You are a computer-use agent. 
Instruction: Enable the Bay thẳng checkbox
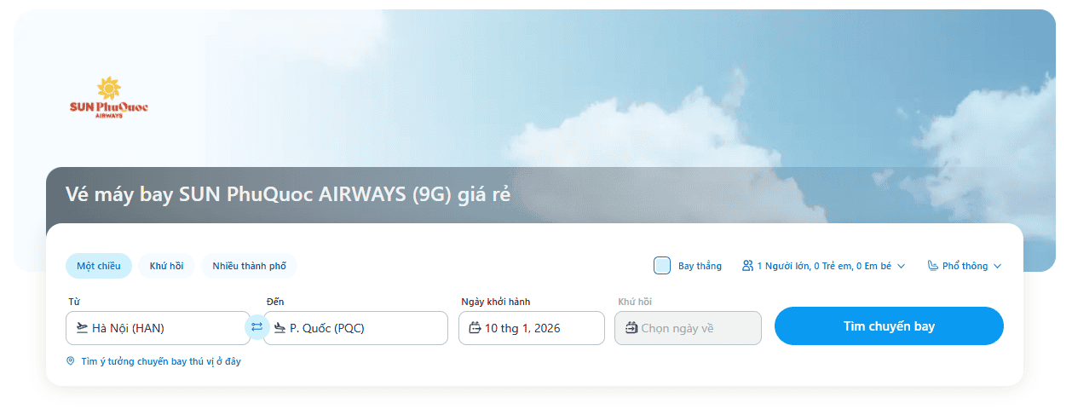[662, 266]
